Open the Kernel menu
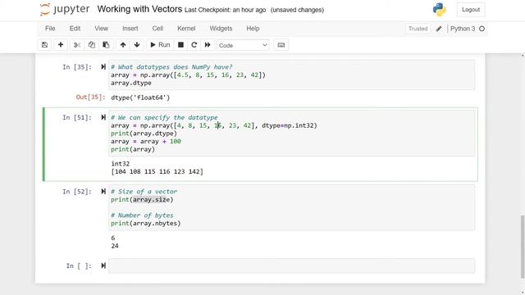This screenshot has height=295, width=525. (186, 29)
